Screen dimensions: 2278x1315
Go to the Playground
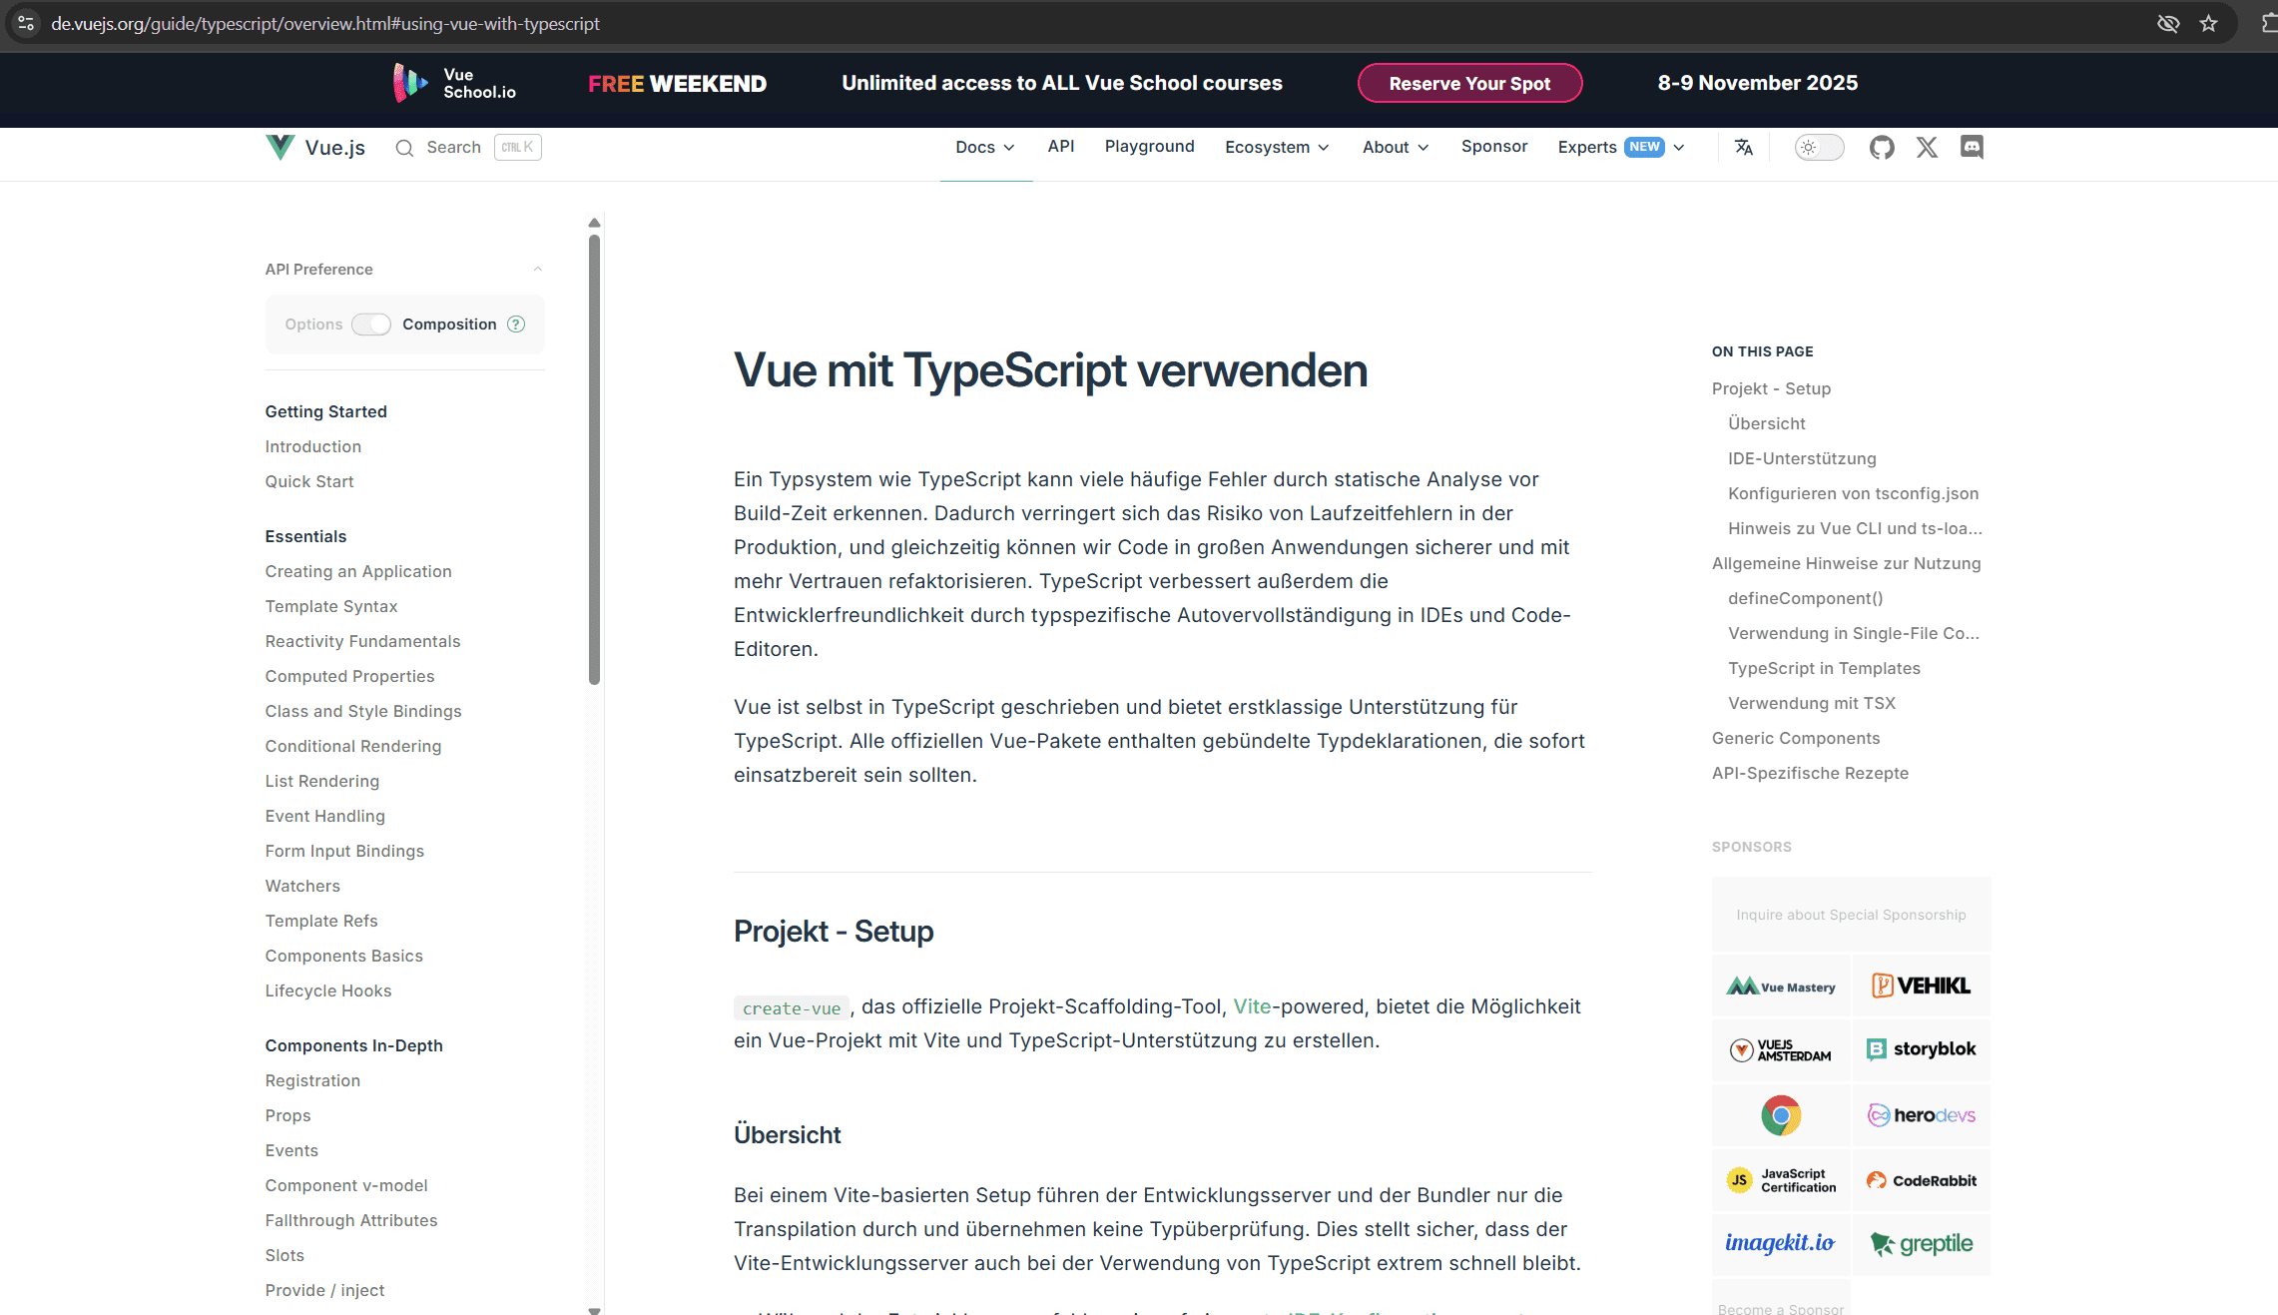click(x=1149, y=147)
